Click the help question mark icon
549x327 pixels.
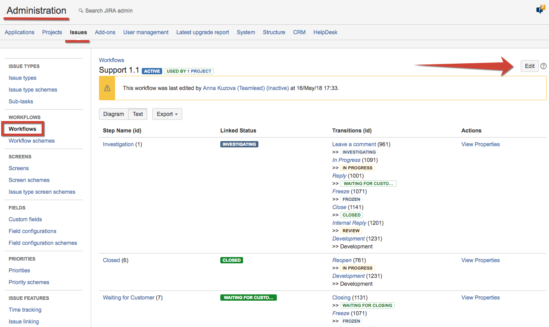[x=543, y=66]
